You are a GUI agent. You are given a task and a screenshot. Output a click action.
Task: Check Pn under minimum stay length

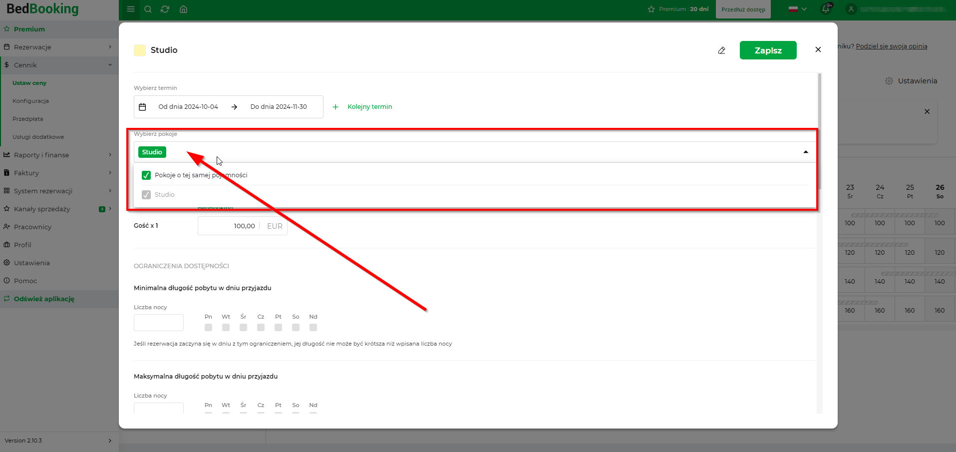pyautogui.click(x=209, y=328)
